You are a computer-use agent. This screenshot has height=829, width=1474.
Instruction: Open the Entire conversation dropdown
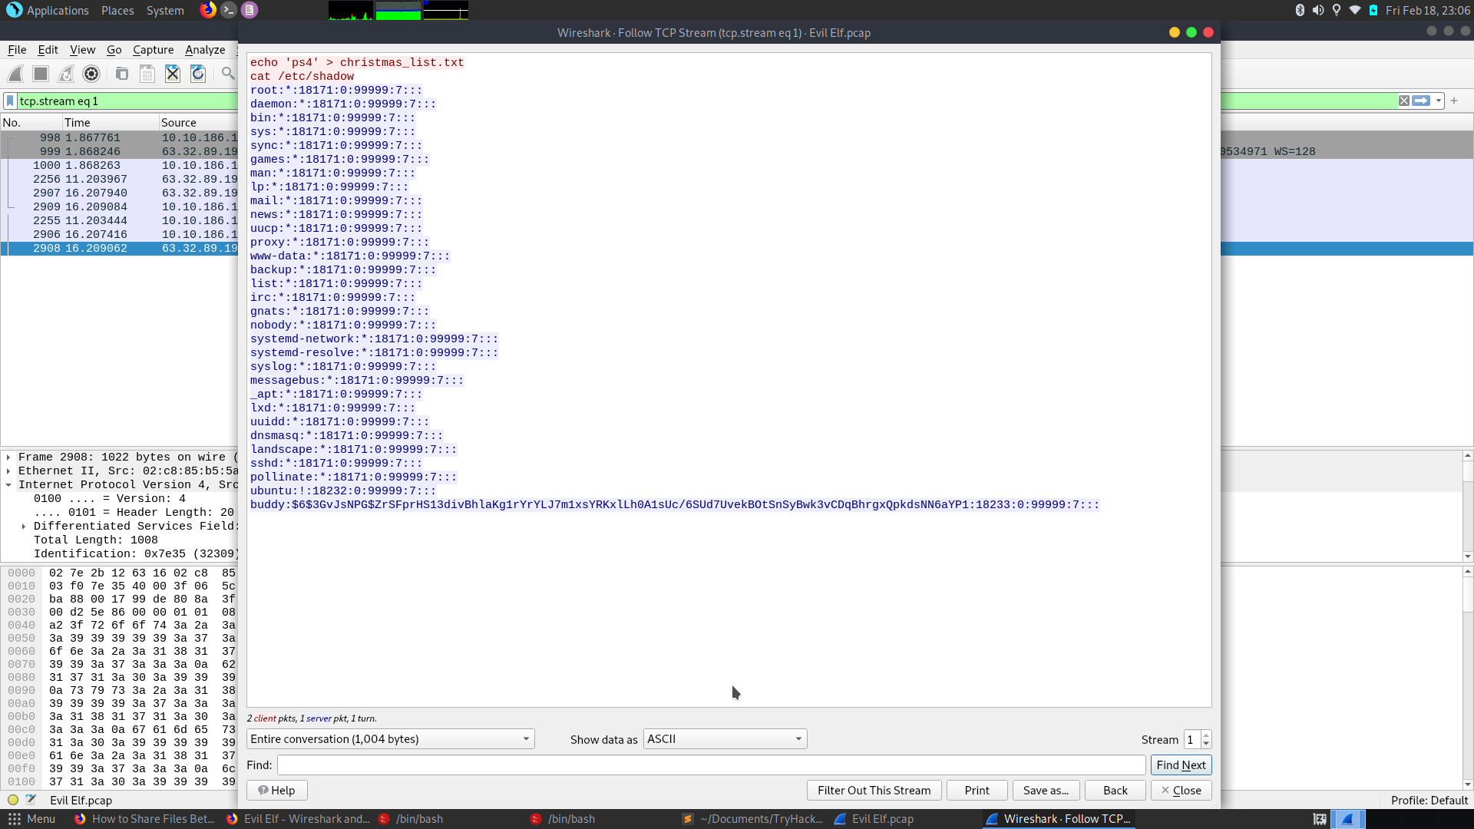pos(390,739)
